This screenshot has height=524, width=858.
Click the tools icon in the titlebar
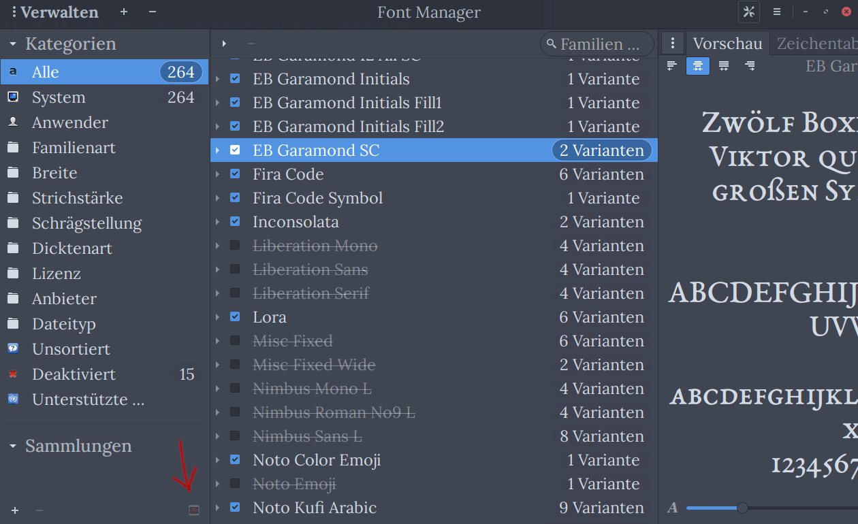(x=748, y=12)
